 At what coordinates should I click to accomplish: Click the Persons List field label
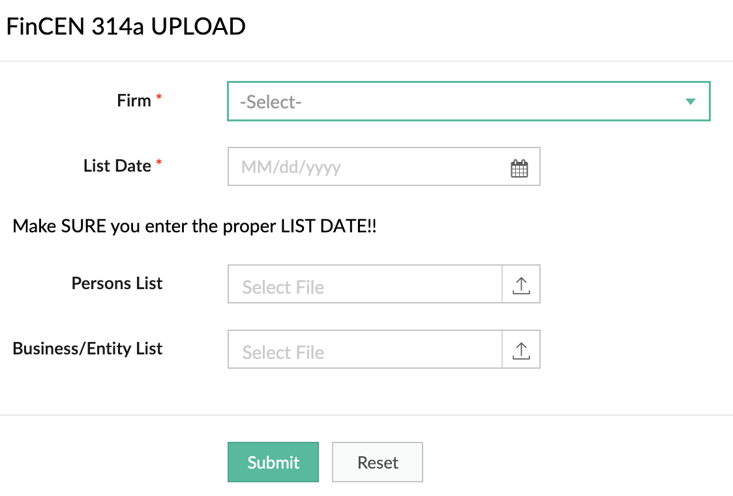117,283
